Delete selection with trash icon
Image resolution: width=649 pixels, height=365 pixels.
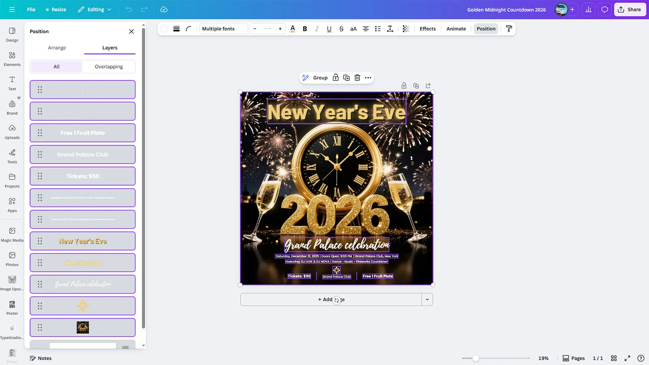357,78
